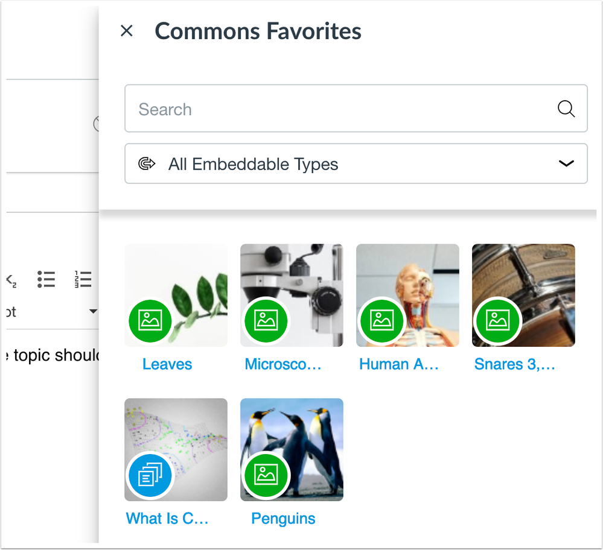Click the green image badge on the Leaves thumbnail
603x550 pixels.
coord(150,321)
